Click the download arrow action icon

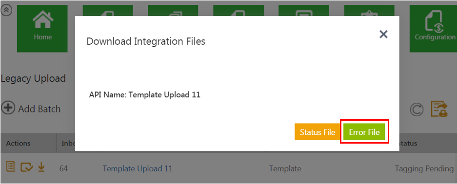41,167
